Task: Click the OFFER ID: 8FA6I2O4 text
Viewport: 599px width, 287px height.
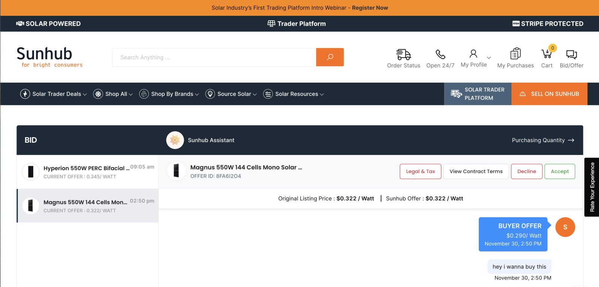Action: tap(216, 176)
